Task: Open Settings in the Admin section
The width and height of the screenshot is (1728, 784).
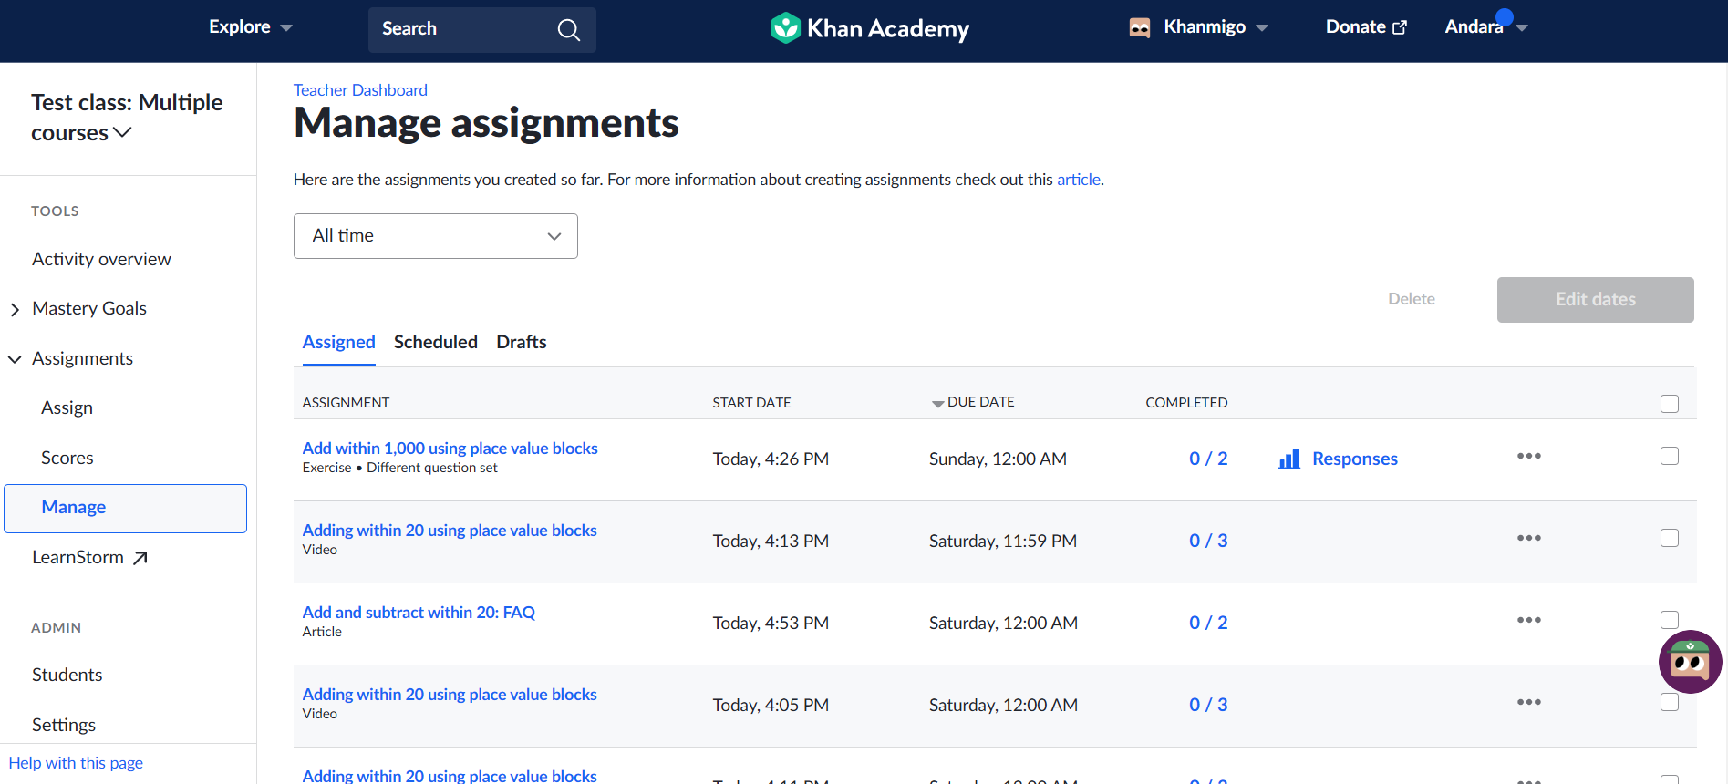Action: (64, 725)
